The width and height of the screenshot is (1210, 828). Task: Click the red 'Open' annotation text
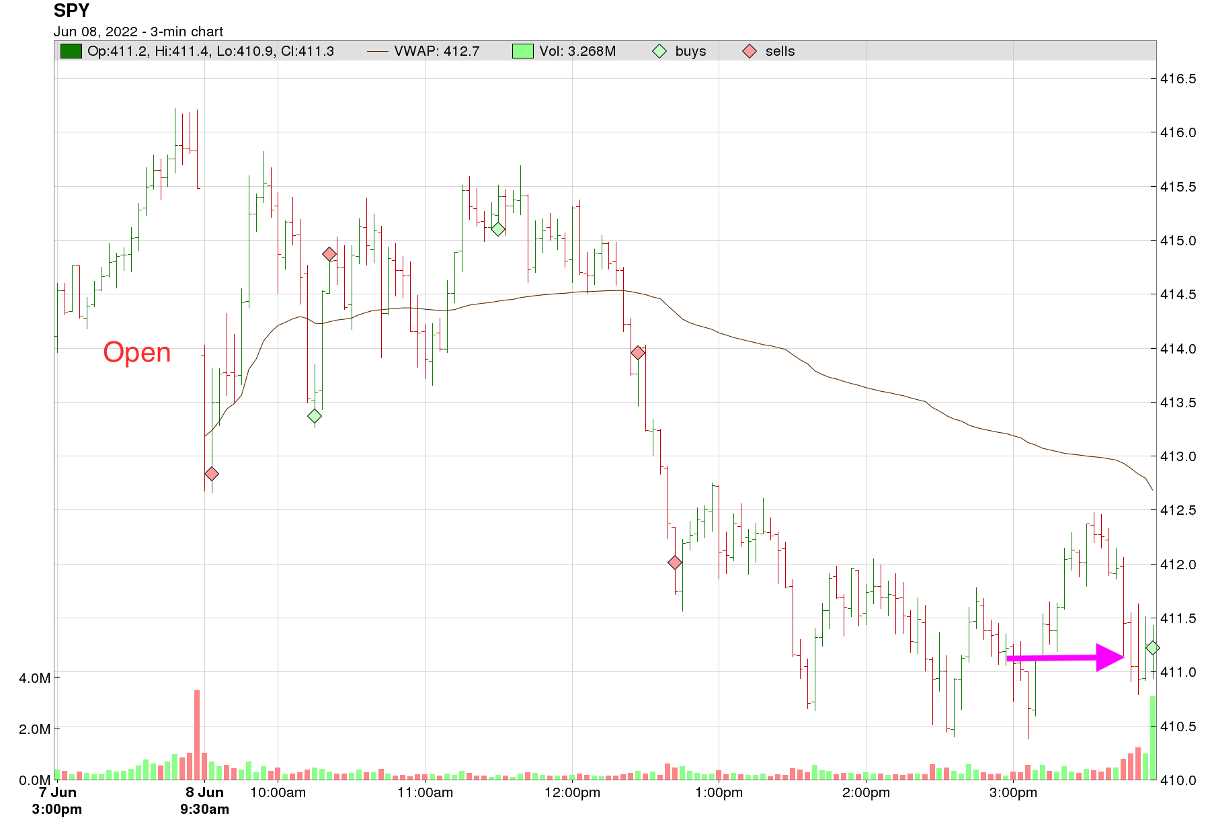click(137, 352)
